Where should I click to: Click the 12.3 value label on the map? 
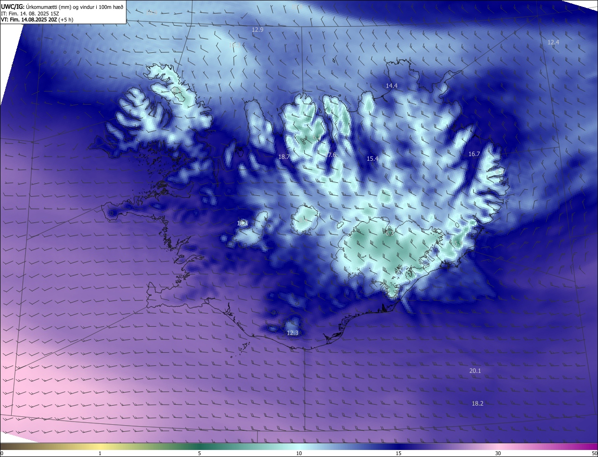[292, 333]
